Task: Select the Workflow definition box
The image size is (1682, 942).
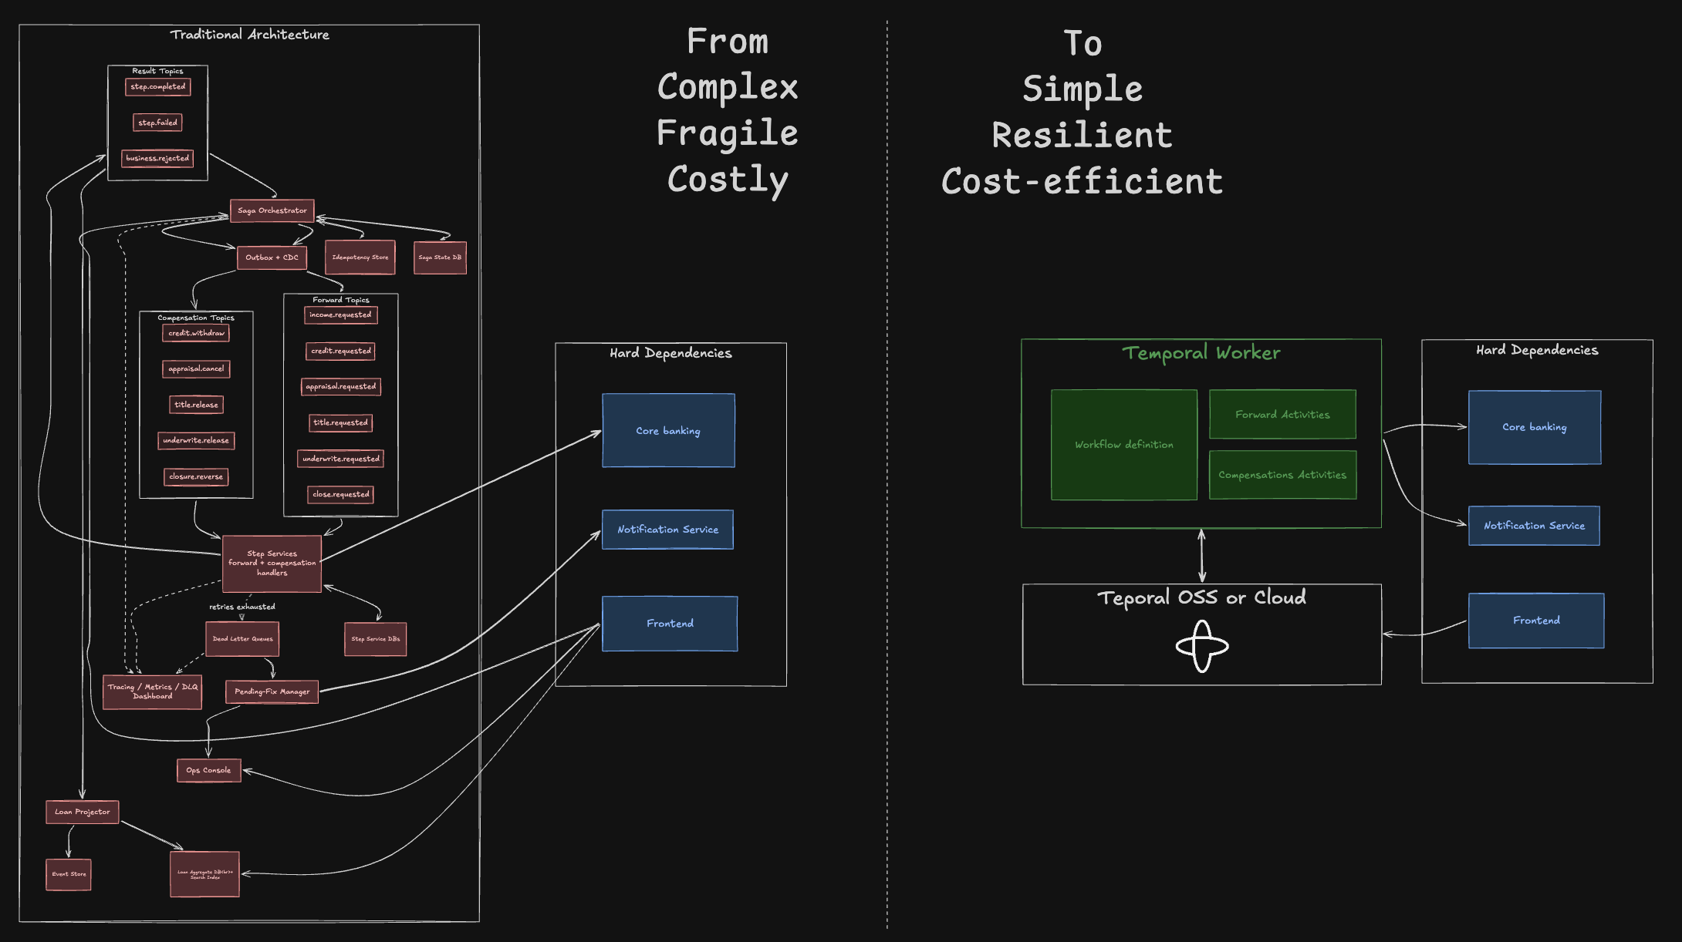Action: tap(1124, 445)
